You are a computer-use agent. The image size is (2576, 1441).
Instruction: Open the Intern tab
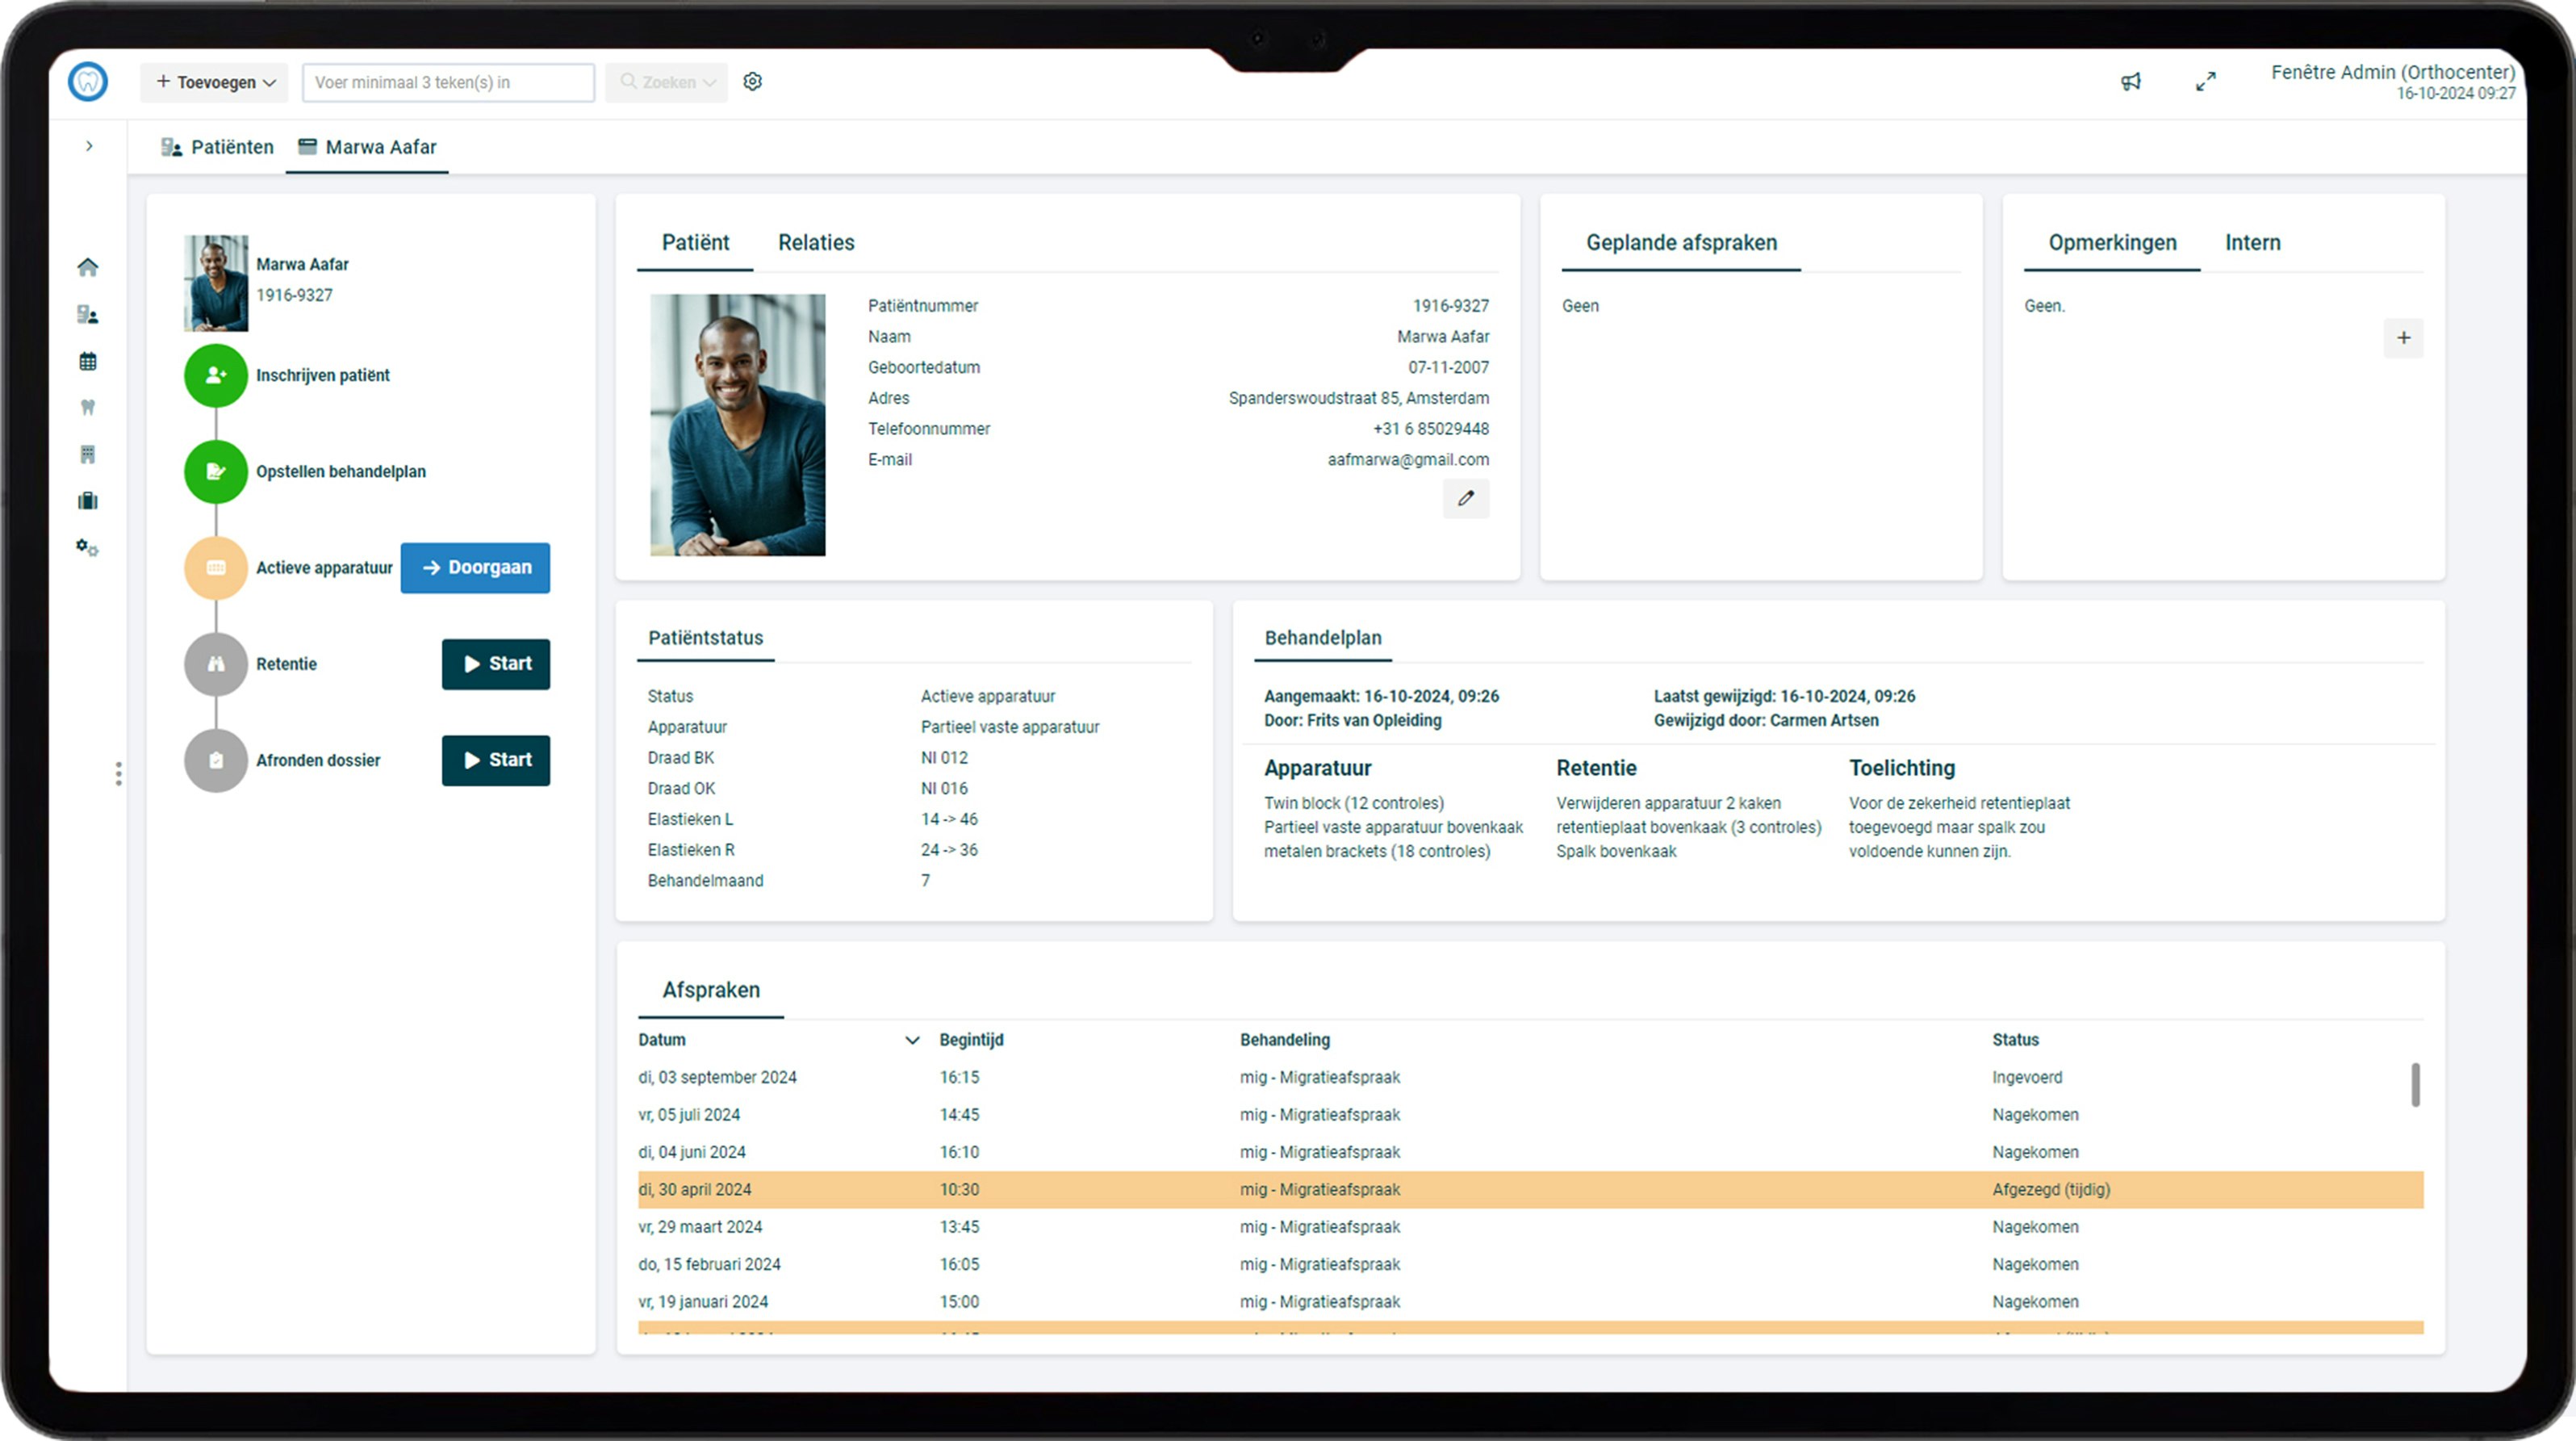2252,243
